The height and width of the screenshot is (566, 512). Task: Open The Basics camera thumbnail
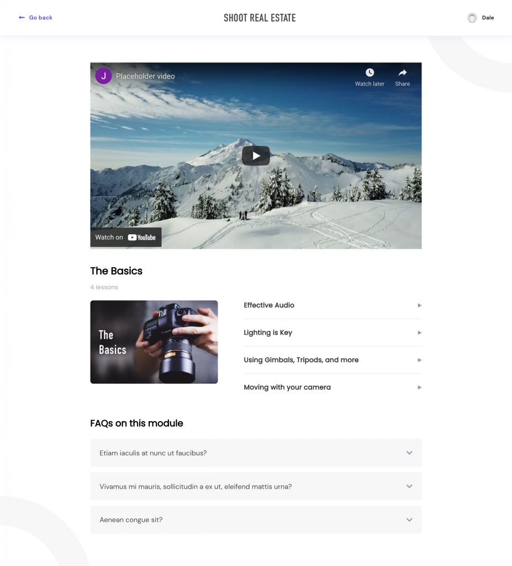point(154,342)
